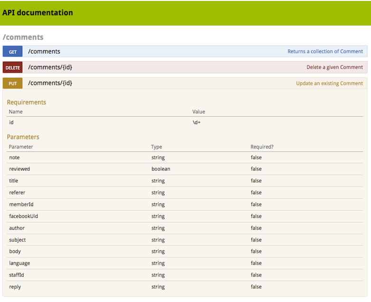Image resolution: width=371 pixels, height=302 pixels.
Task: Click the id requirement value \d+
Action: pyautogui.click(x=196, y=123)
